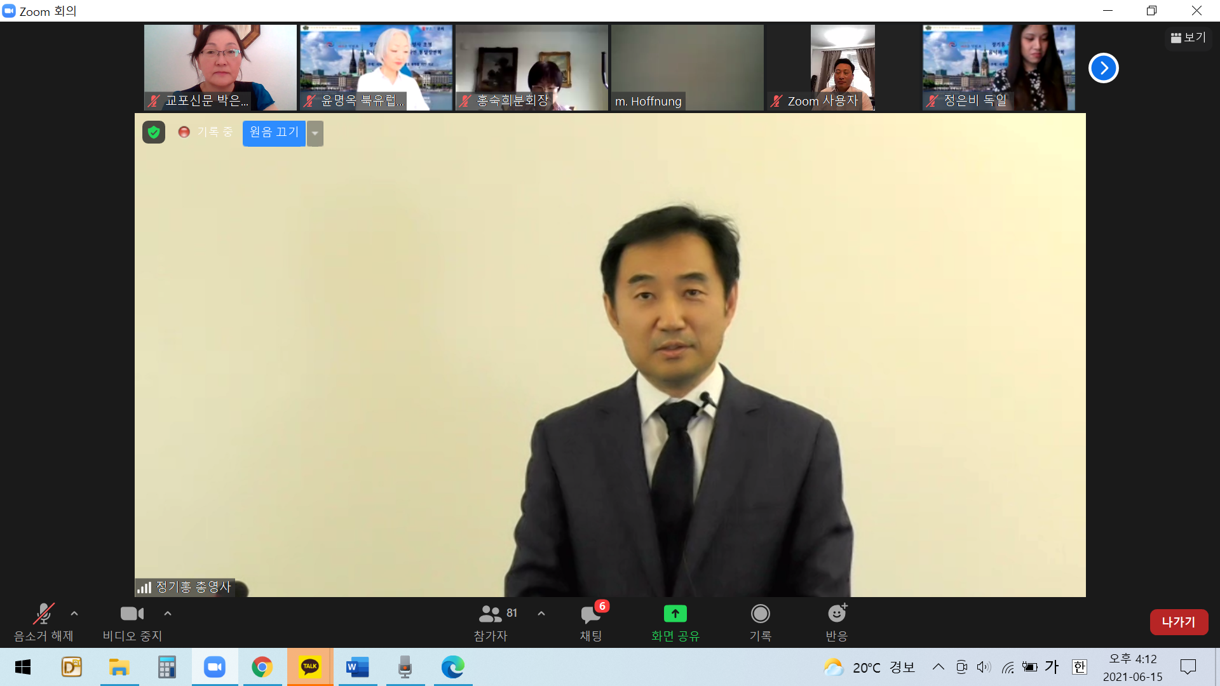Stop video with 비디오 중지 camera
Screen dimensions: 1220x686
point(132,614)
